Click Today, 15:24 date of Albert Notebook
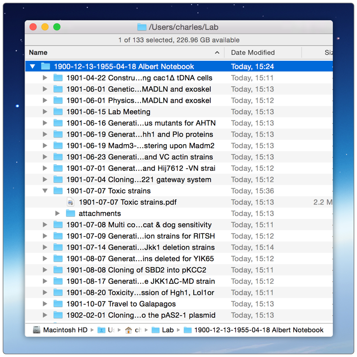This screenshot has width=357, height=357. (x=253, y=66)
